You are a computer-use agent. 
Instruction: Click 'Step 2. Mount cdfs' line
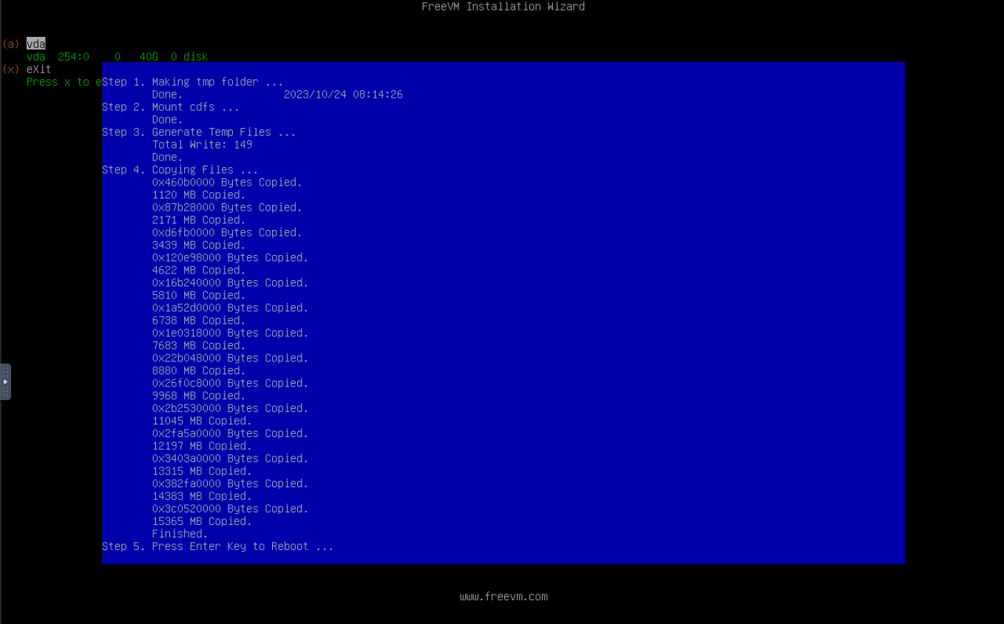tap(170, 107)
